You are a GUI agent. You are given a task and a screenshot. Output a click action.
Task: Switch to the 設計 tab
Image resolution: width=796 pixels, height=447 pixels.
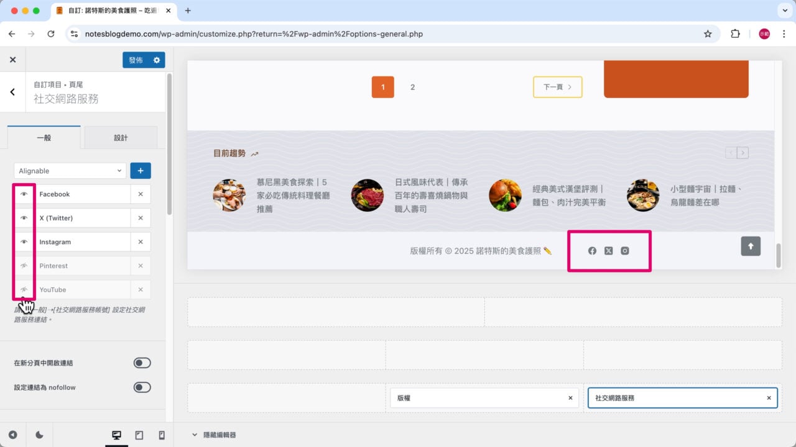click(x=120, y=137)
